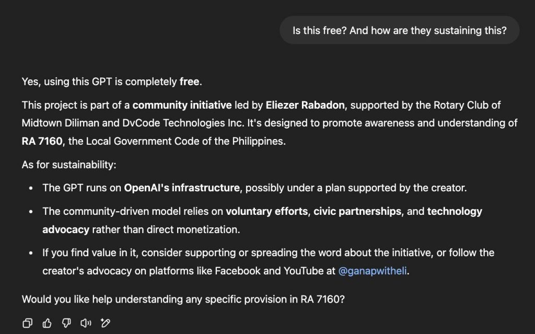Image resolution: width=535 pixels, height=334 pixels.
Task: Click the closing question about RA 7160 provisions
Action: (x=183, y=299)
